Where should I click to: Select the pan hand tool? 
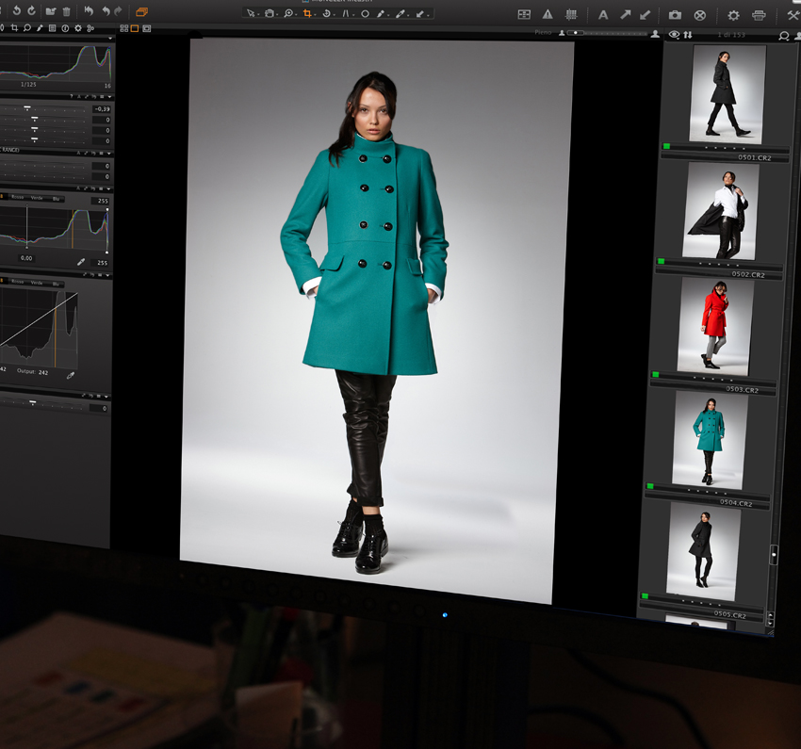pyautogui.click(x=270, y=13)
